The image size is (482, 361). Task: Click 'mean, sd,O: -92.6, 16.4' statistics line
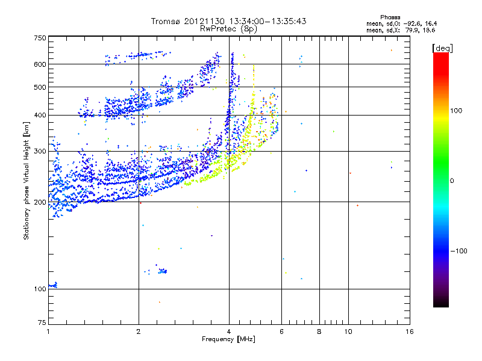click(x=401, y=23)
